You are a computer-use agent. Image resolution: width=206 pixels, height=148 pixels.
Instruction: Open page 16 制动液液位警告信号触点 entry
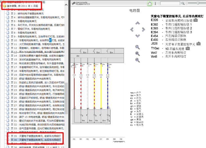pos(37,63)
